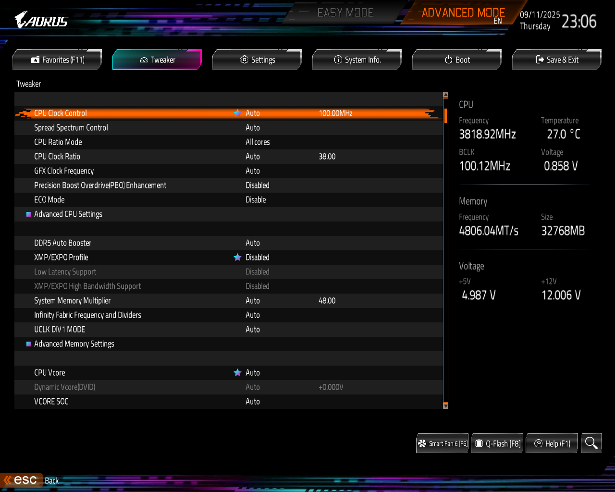Click the square marker beside Advanced CPU Settings
This screenshot has width=615, height=492.
click(x=29, y=214)
